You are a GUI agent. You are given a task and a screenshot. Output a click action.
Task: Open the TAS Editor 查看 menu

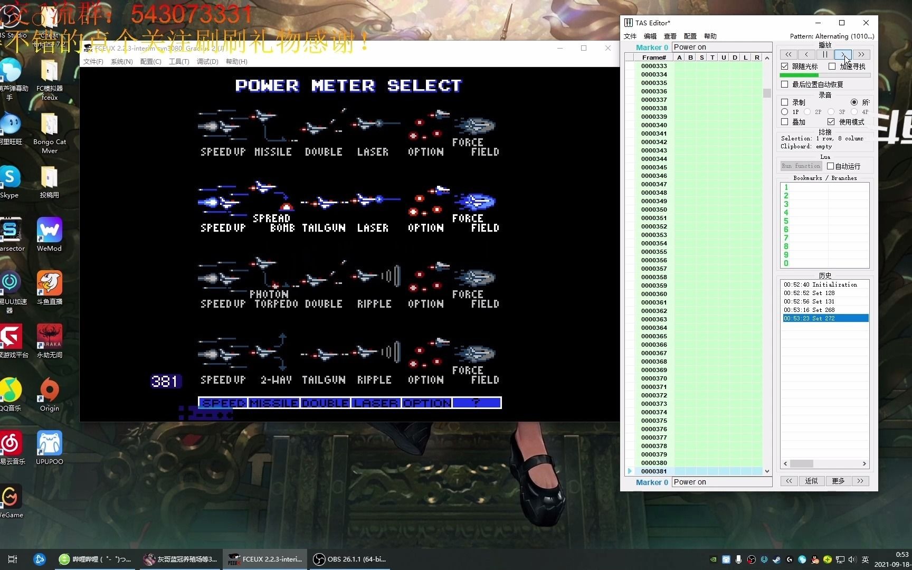(670, 36)
